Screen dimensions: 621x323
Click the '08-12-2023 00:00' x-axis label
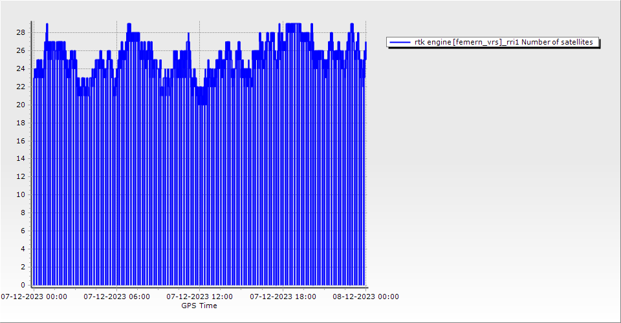coord(365,297)
